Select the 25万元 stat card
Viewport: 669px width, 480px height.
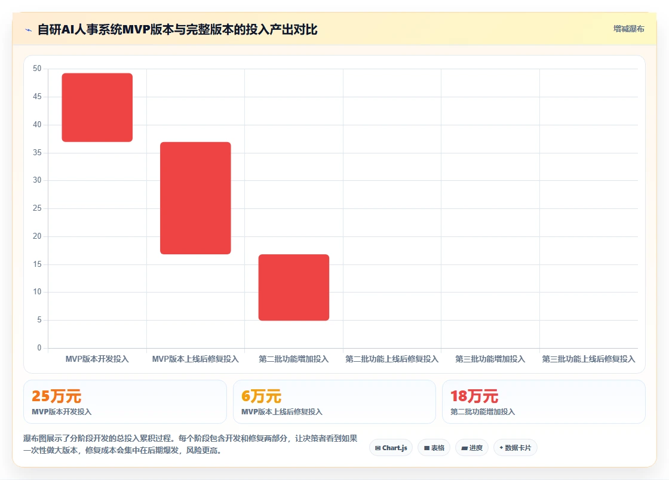[125, 402]
